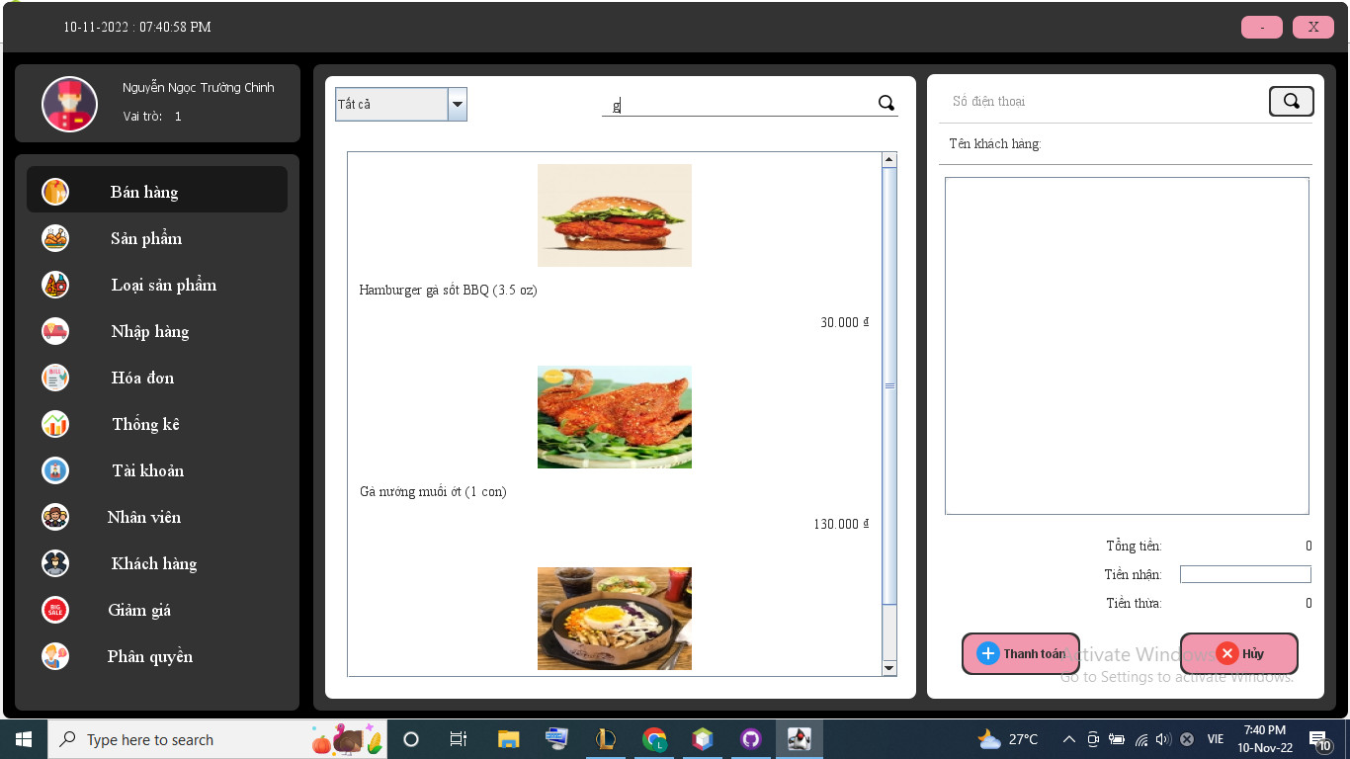The height and width of the screenshot is (759, 1350).
Task: Click the phone number search button
Action: point(1291,101)
